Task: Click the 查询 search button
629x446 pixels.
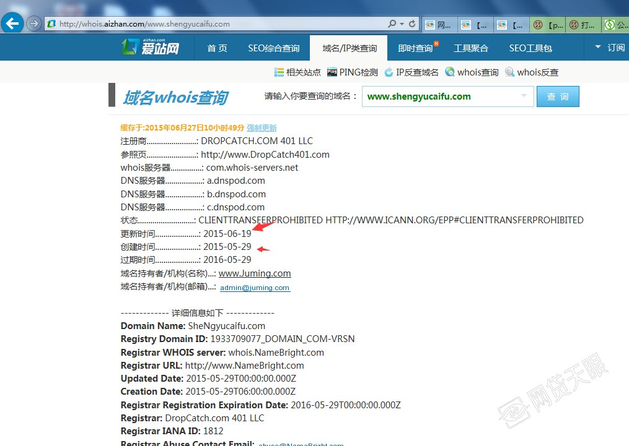Action: coord(558,96)
